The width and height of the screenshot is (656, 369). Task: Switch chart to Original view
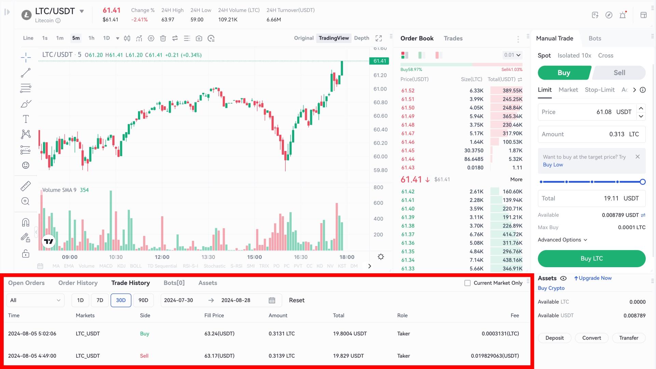click(304, 38)
